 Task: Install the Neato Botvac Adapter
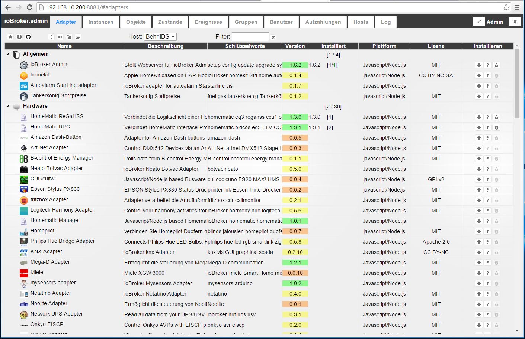coord(479,169)
